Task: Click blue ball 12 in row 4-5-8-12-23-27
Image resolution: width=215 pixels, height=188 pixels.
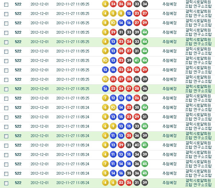Action: point(129,13)
